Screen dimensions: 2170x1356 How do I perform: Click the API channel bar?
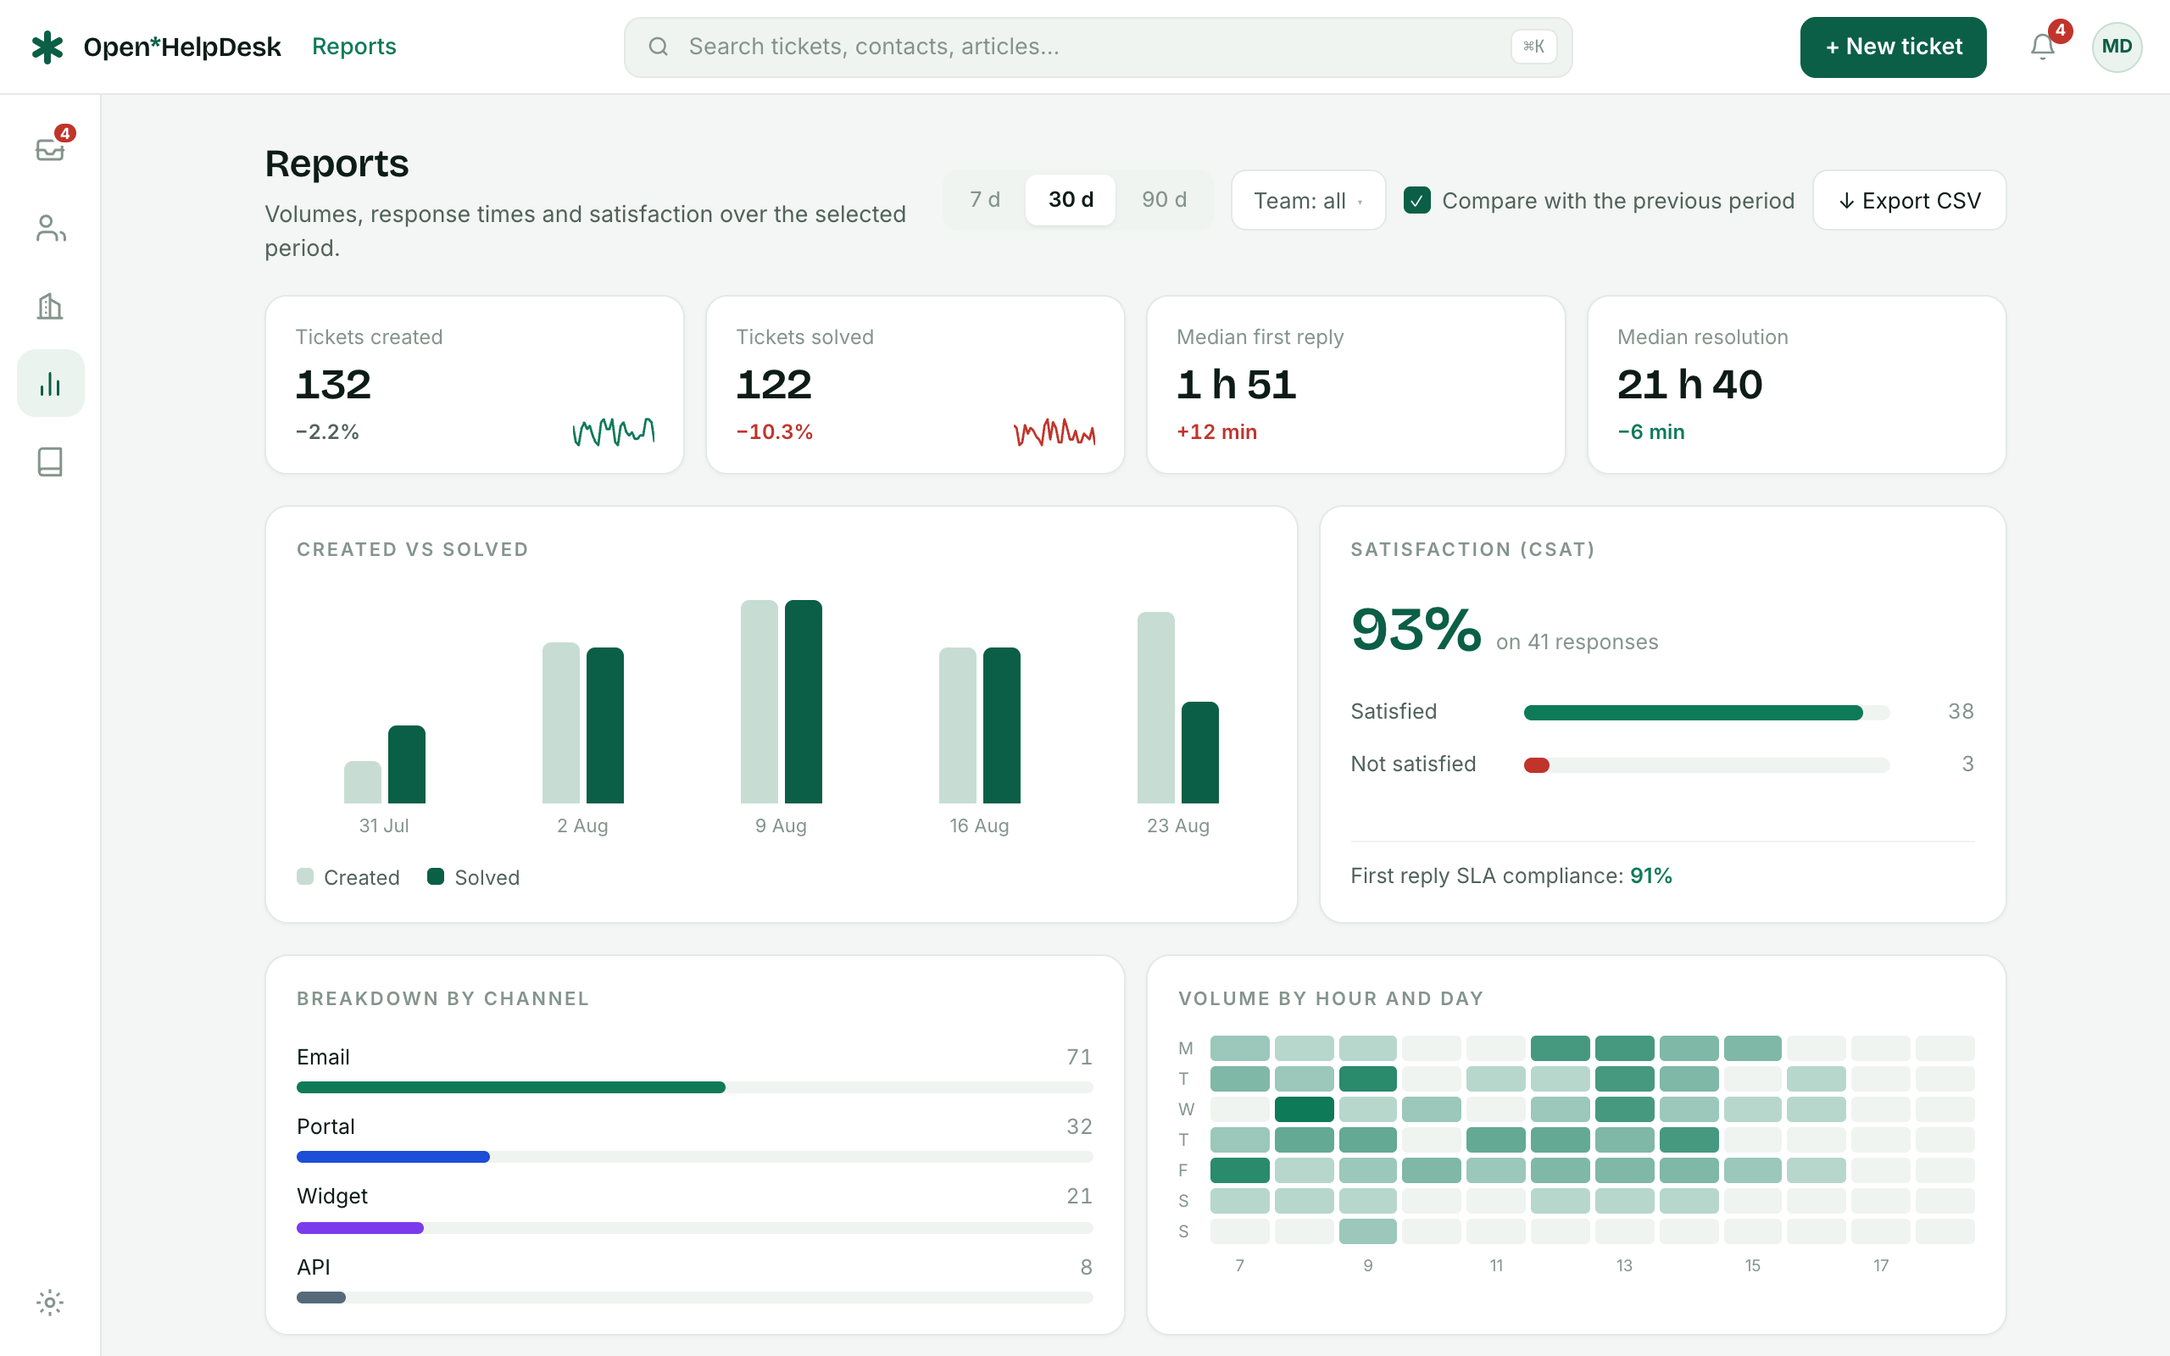click(x=695, y=1298)
